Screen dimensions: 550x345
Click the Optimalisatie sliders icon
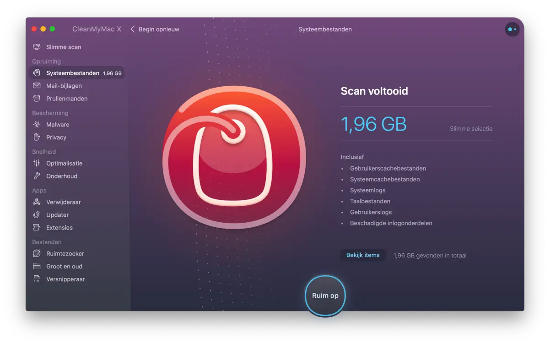click(37, 163)
